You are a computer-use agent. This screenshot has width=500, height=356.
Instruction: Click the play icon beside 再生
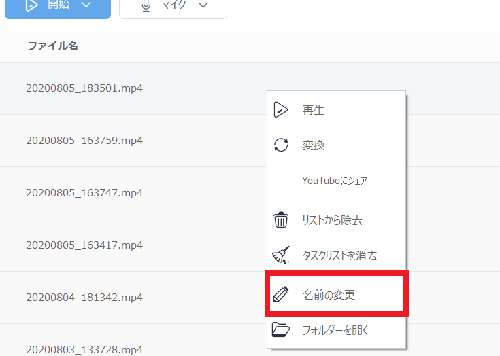280,110
